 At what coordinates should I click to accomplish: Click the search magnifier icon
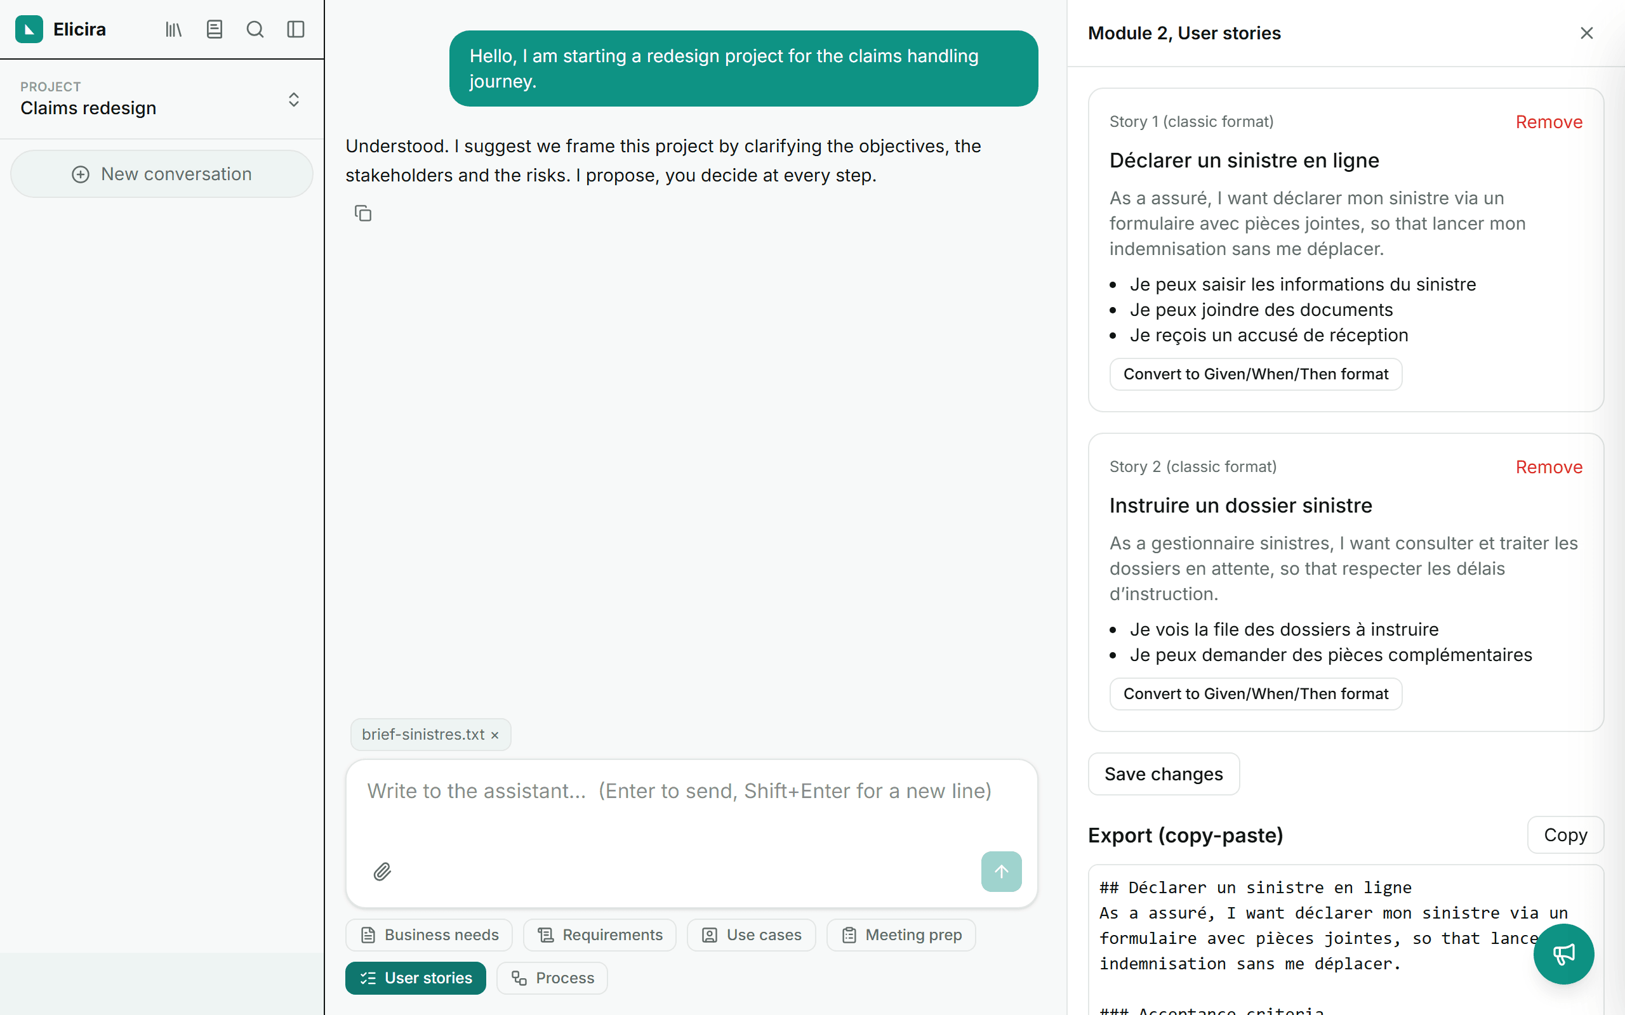pos(255,29)
